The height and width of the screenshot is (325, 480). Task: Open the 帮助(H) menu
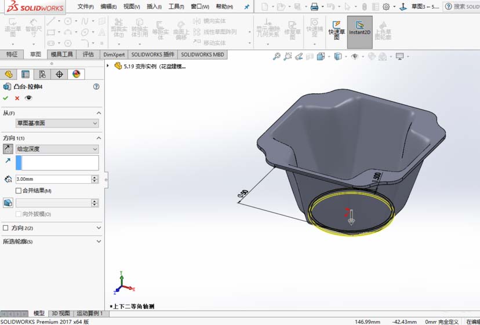coord(224,6)
